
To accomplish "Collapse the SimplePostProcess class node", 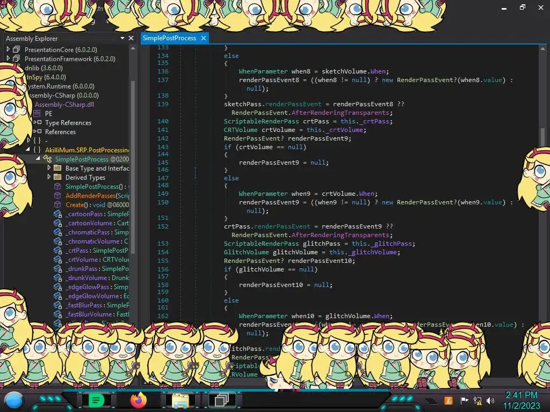I will click(38, 158).
